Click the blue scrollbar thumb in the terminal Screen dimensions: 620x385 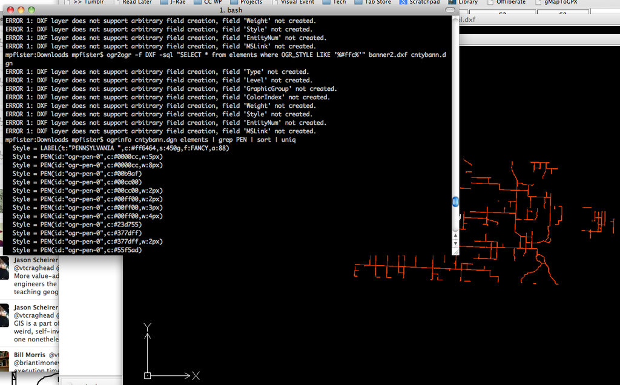pyautogui.click(x=455, y=202)
